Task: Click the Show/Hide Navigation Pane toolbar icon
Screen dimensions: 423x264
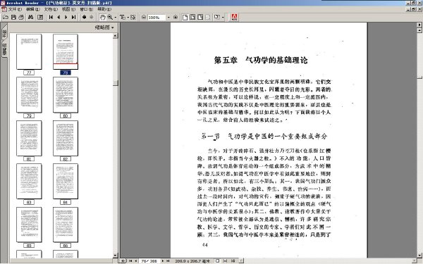Action: [x=40, y=17]
